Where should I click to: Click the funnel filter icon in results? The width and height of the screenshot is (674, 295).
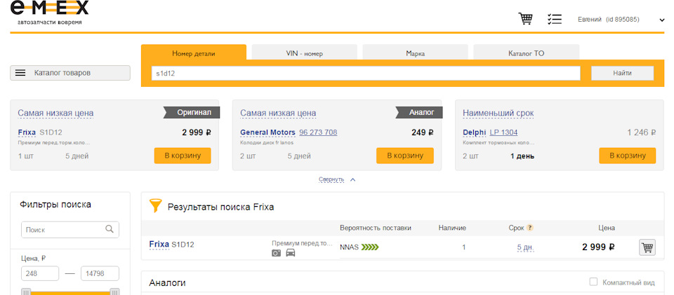click(155, 207)
